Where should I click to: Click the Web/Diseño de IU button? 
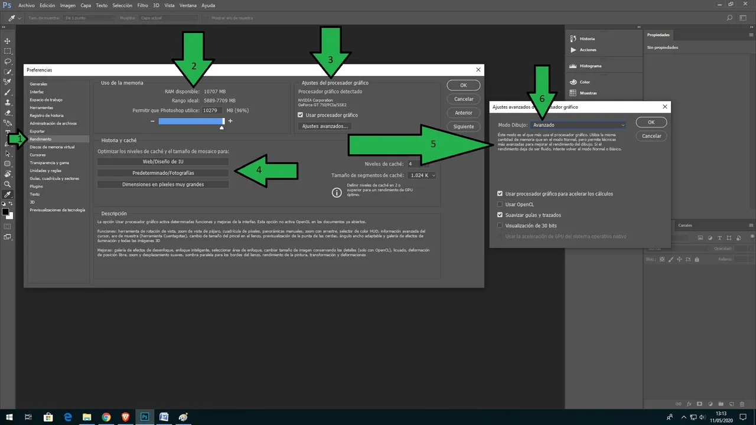(163, 161)
